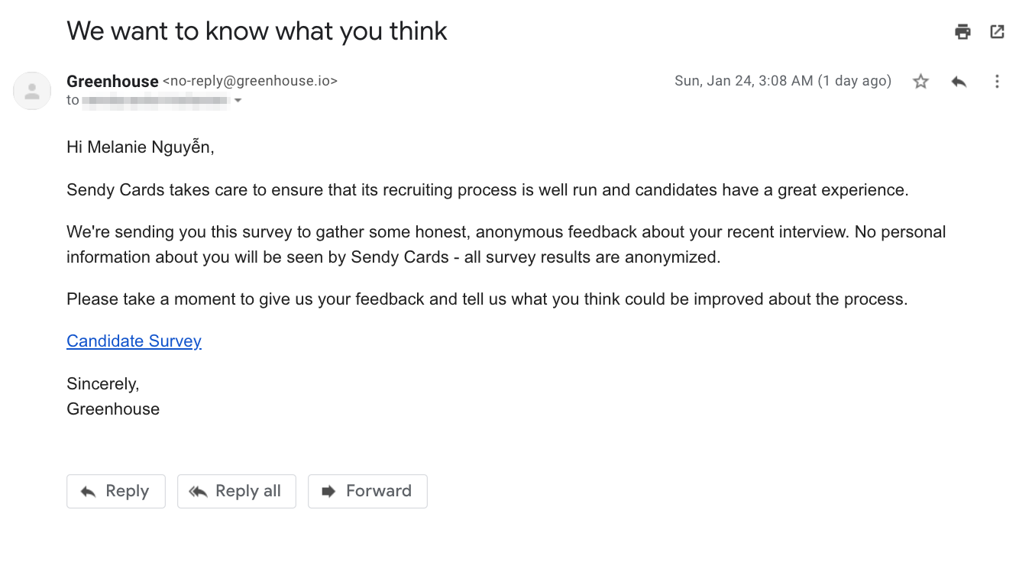Select the sender name Greenhouse in header

tap(112, 81)
